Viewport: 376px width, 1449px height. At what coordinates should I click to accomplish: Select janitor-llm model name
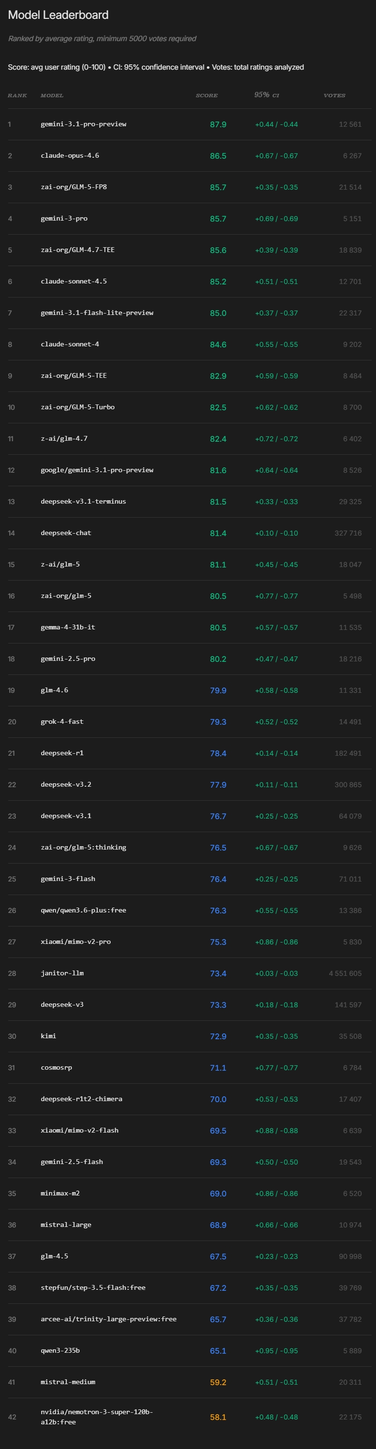point(62,973)
